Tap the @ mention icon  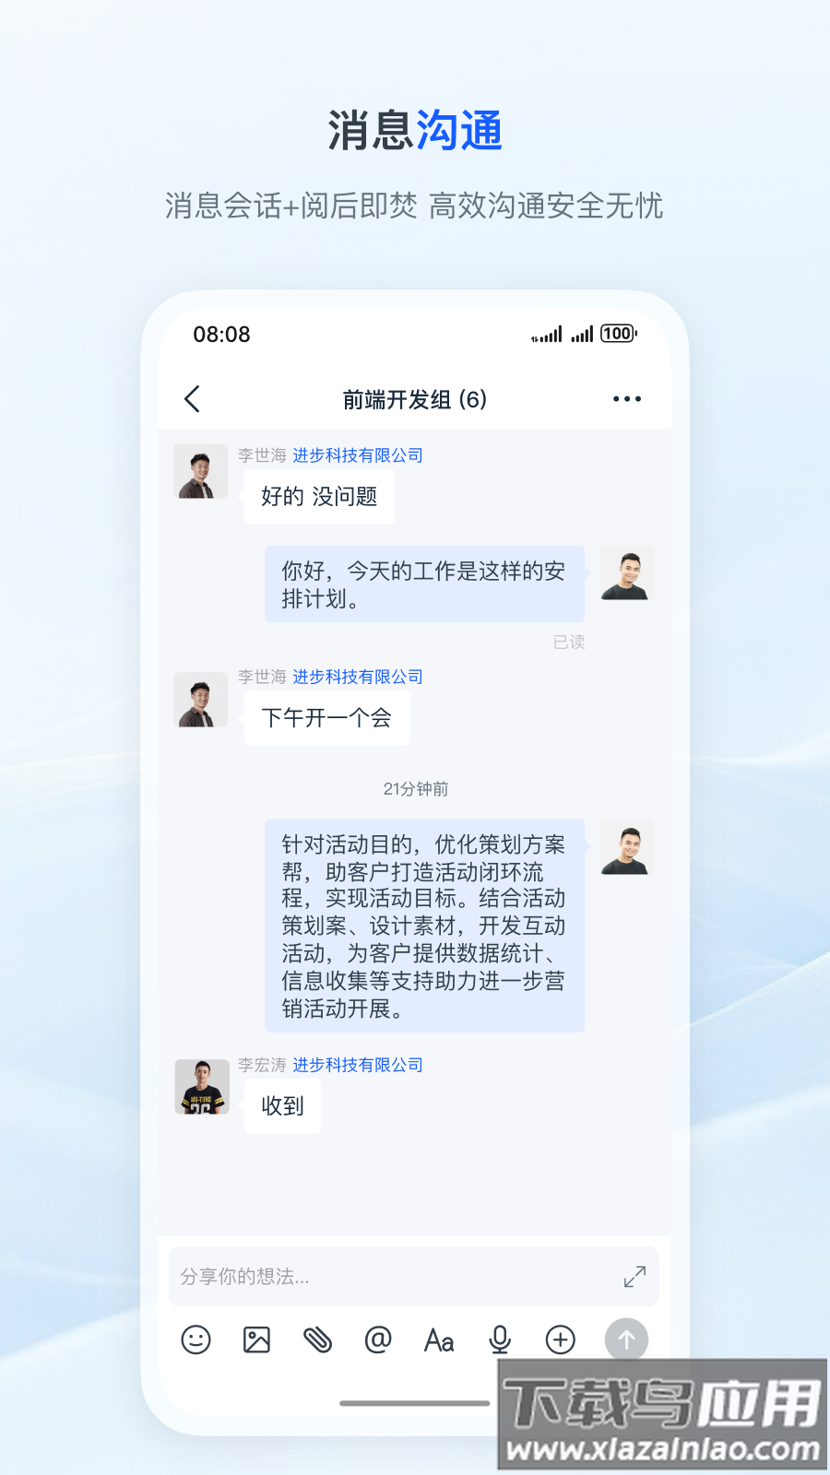(x=378, y=1339)
